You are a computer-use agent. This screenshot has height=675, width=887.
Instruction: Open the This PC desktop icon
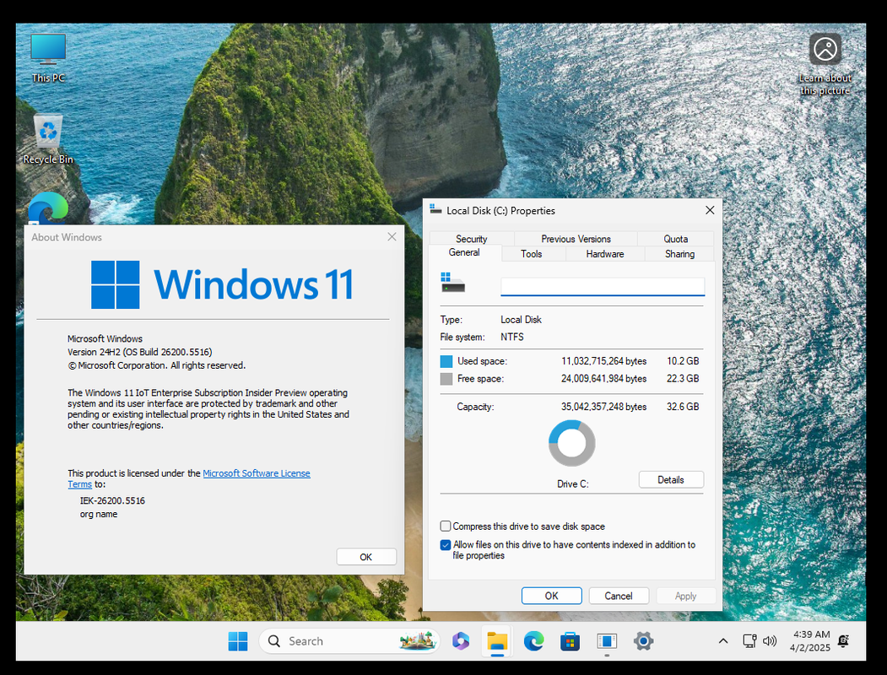click(48, 57)
